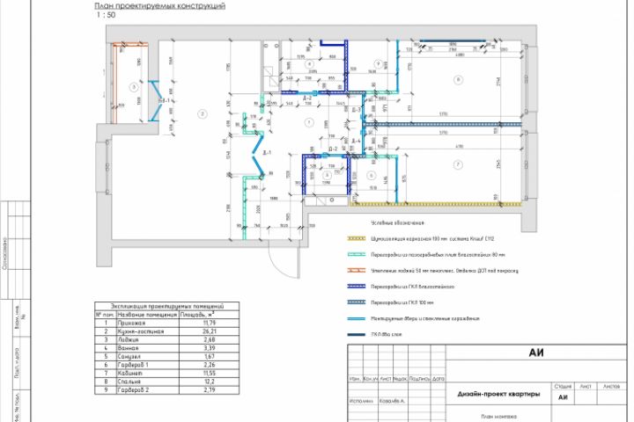
Task: Click the 'Д-4' door label
Action: [x=356, y=142]
